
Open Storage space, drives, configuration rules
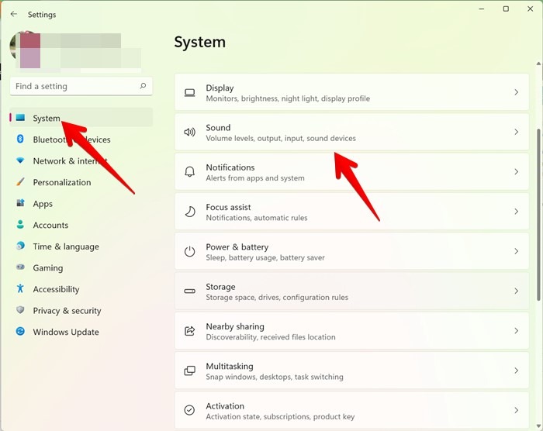(352, 291)
